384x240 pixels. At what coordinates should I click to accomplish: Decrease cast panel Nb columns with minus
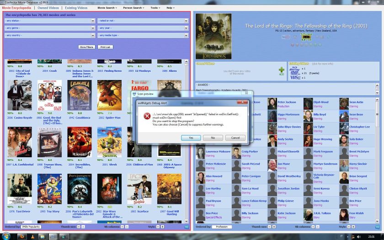point(313,227)
